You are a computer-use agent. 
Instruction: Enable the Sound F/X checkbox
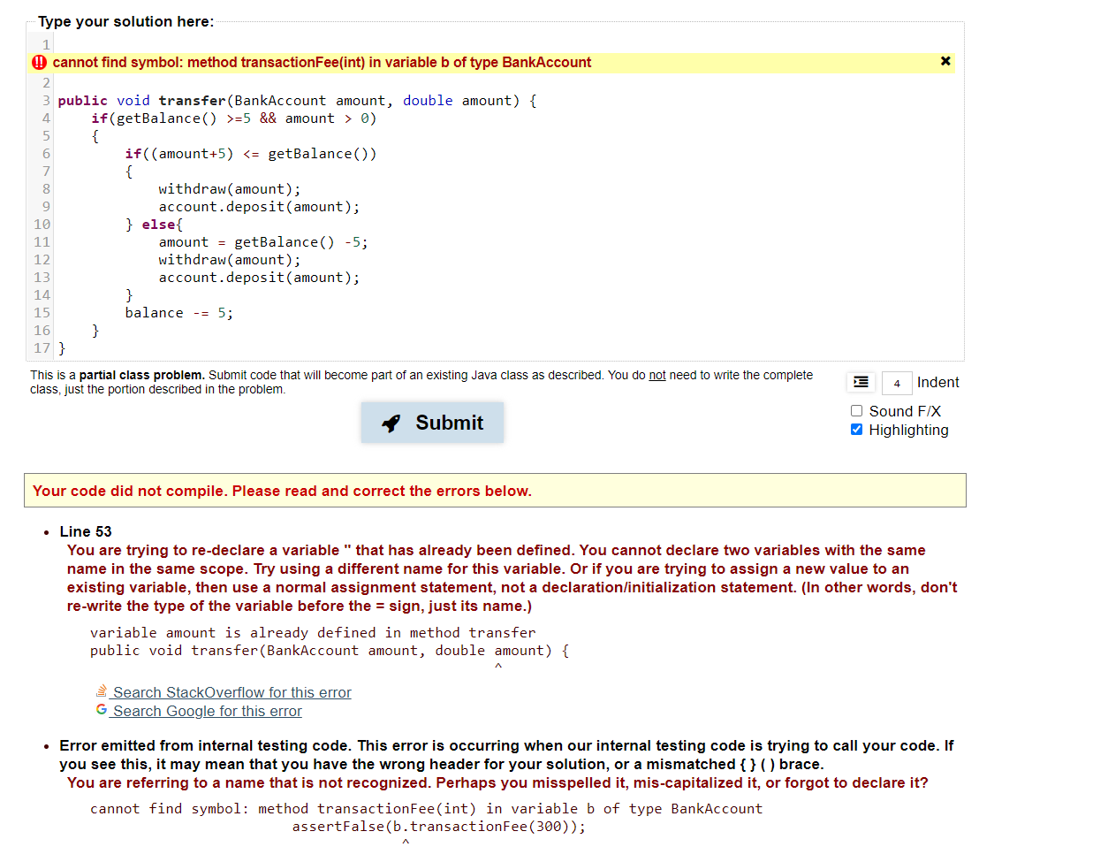click(x=856, y=410)
